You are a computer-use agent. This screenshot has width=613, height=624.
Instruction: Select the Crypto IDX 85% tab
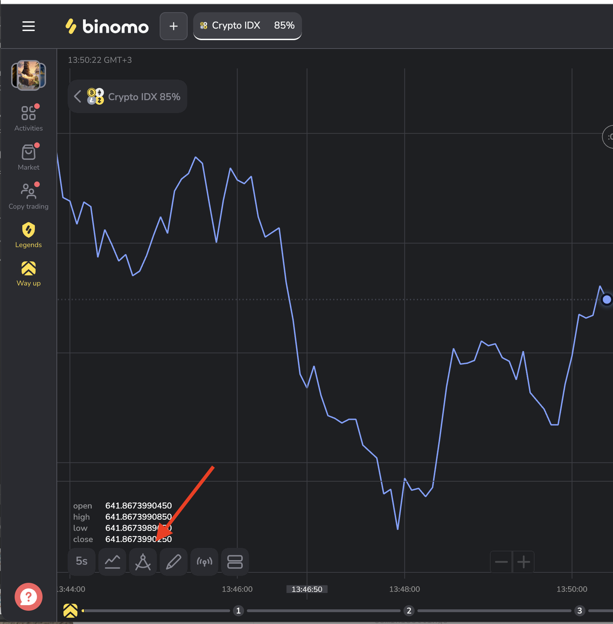pyautogui.click(x=248, y=26)
